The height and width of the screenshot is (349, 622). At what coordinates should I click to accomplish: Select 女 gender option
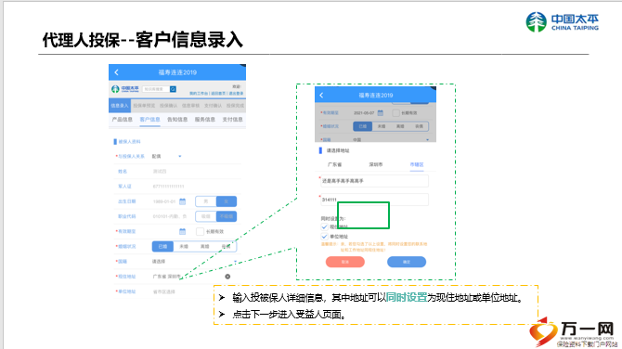227,201
